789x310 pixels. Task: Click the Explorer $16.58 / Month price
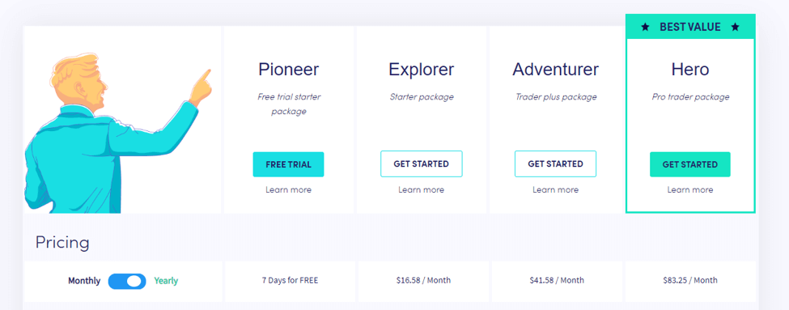pos(423,280)
